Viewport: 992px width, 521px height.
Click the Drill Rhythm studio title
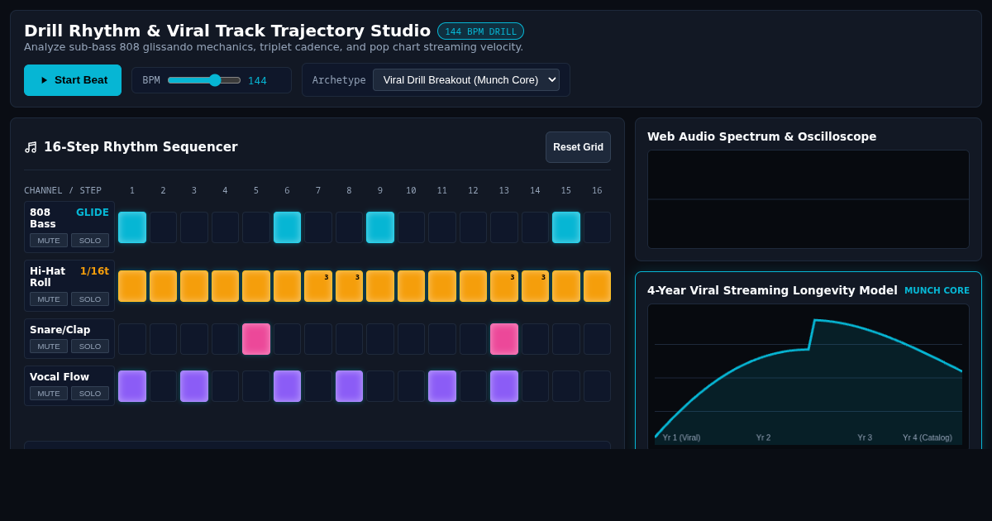coord(227,31)
